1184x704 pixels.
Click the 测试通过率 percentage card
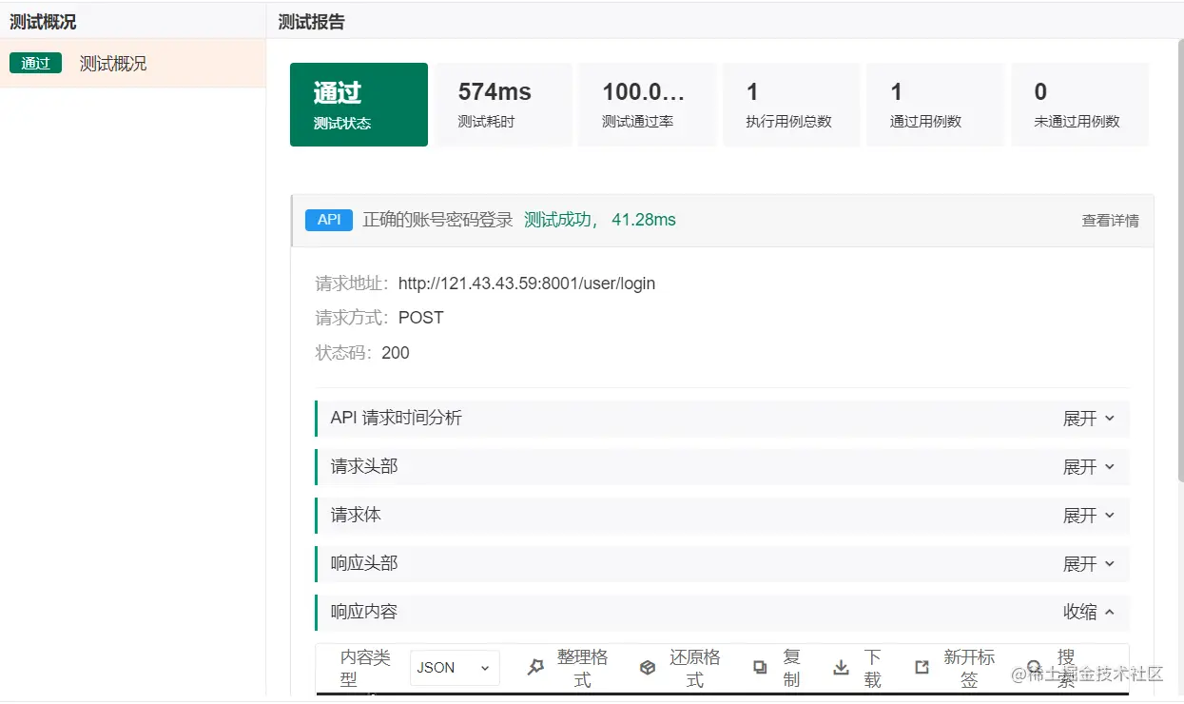coord(648,105)
